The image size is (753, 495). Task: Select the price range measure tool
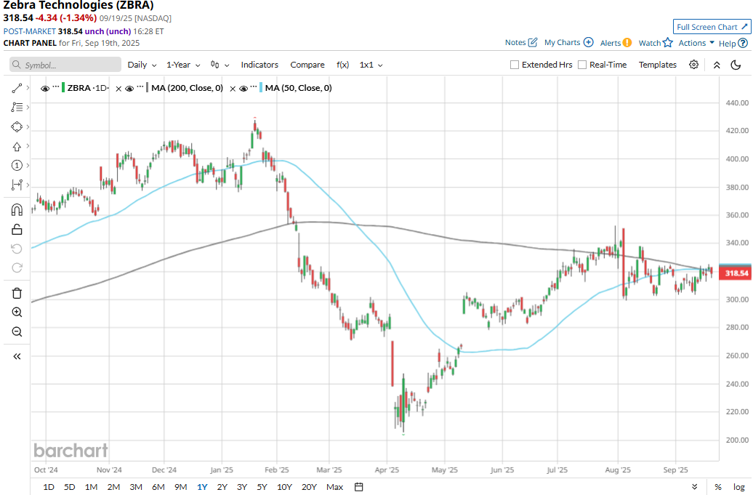(x=17, y=185)
